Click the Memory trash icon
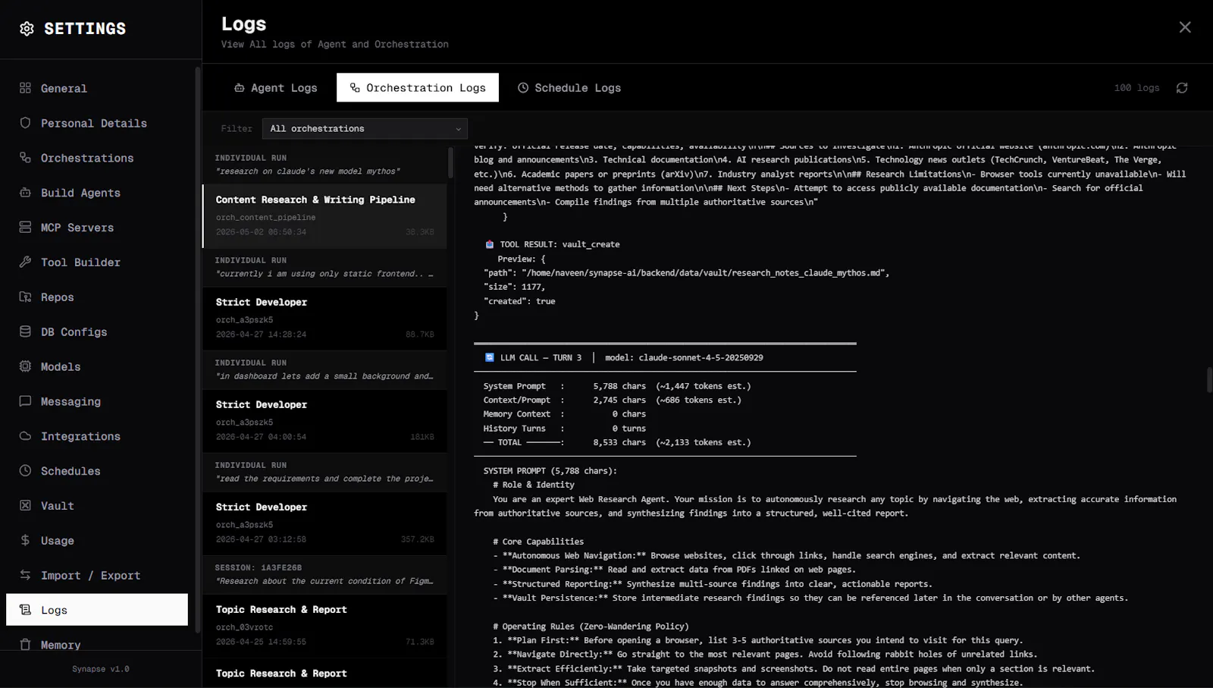The width and height of the screenshot is (1213, 688). coord(25,645)
